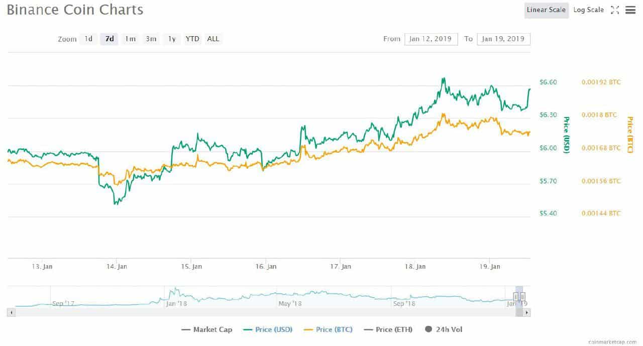643x346 pixels.
Task: Select the 1y zoom range
Action: click(172, 39)
